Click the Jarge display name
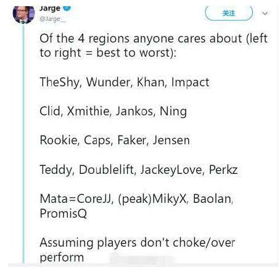Viewport: 280px width, 267px height. coord(50,9)
